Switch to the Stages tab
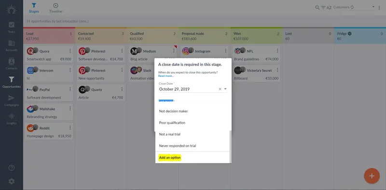Image resolution: width=386 pixels, height=190 pixels. (34, 8)
